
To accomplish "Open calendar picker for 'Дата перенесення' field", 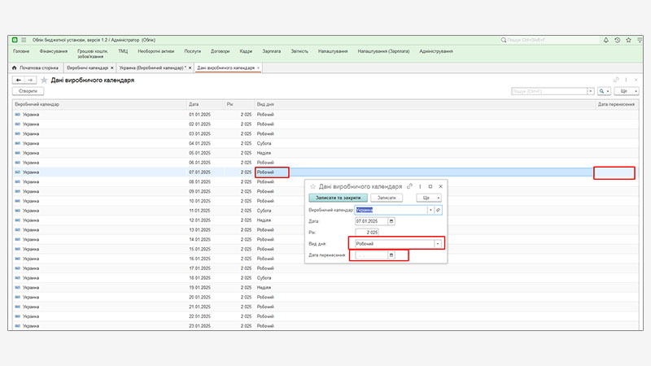I will coord(391,255).
